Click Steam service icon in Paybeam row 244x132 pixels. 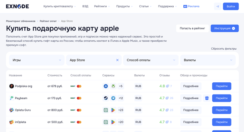pos(106,98)
